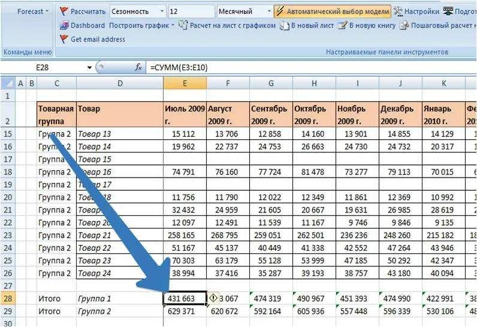The image size is (477, 327).
Task: Select cell with value 431 663
Action: (185, 299)
